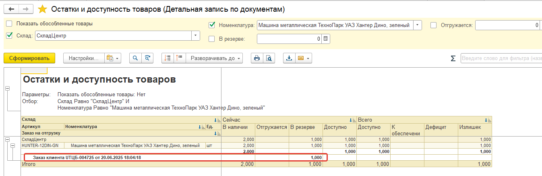Screen dimensions: 542x176
Task: Open 'Разворачивать до' dropdown
Action: click(214, 58)
